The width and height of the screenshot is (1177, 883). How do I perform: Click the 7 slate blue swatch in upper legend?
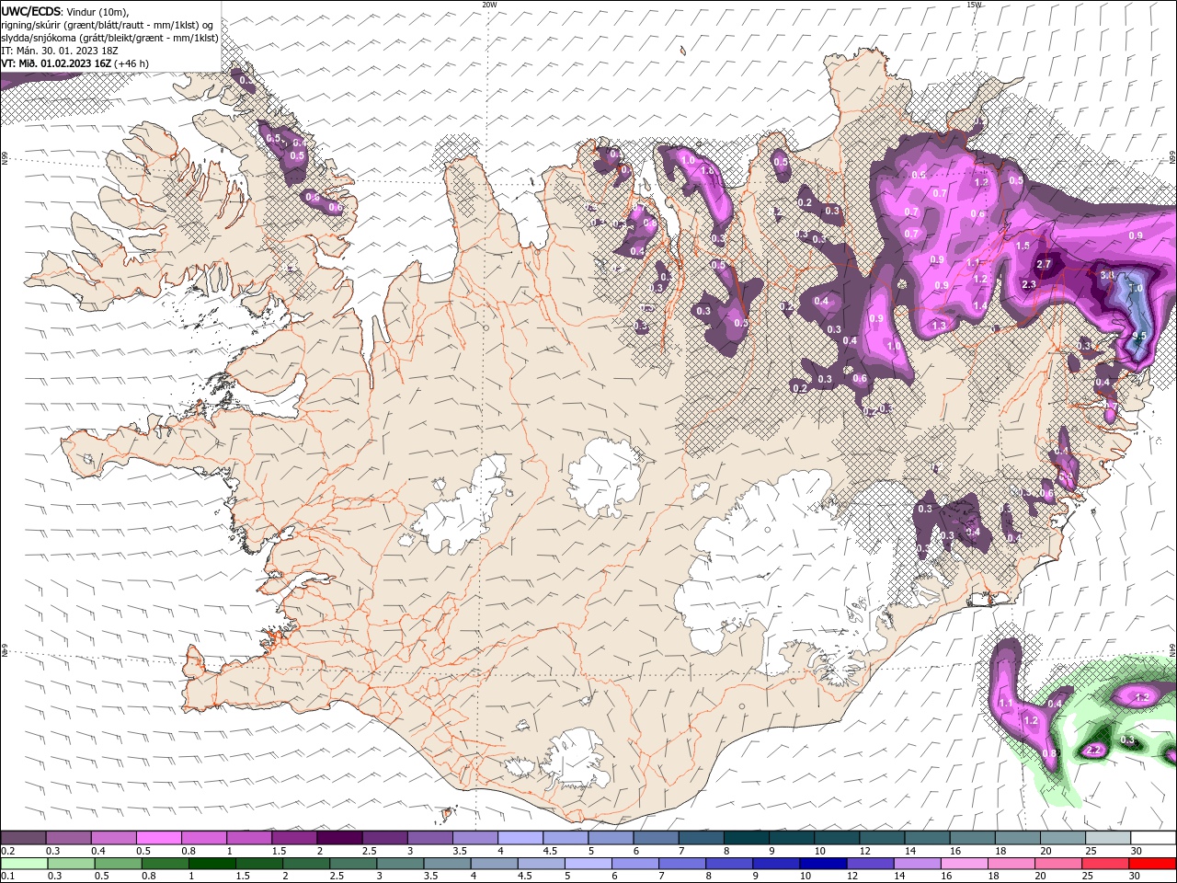[x=702, y=838]
